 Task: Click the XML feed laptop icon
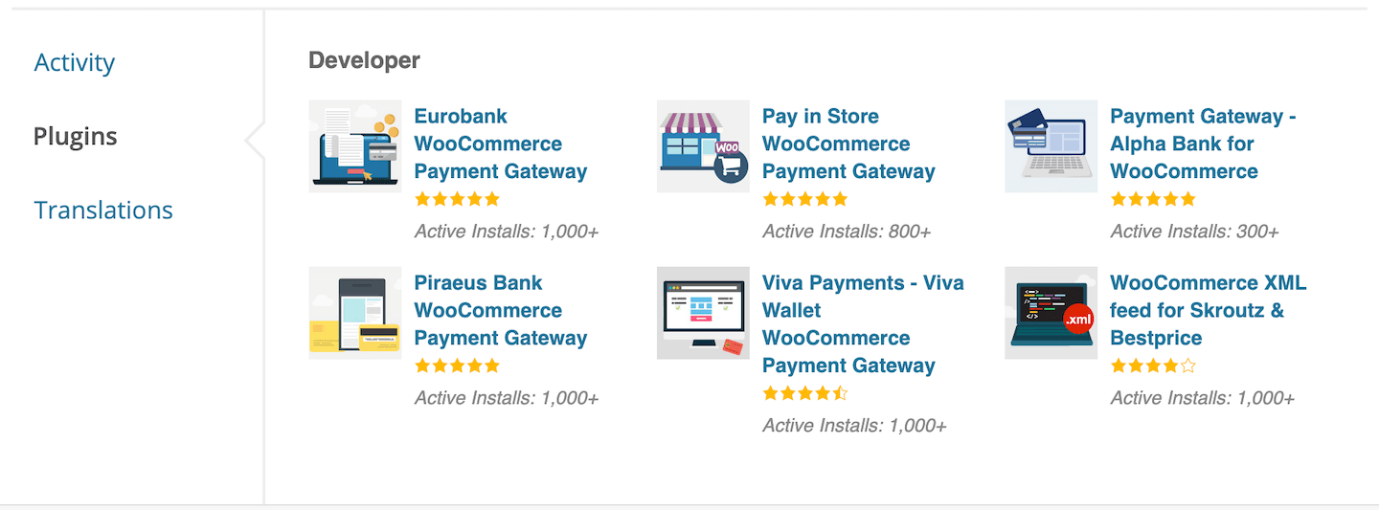[x=1051, y=313]
